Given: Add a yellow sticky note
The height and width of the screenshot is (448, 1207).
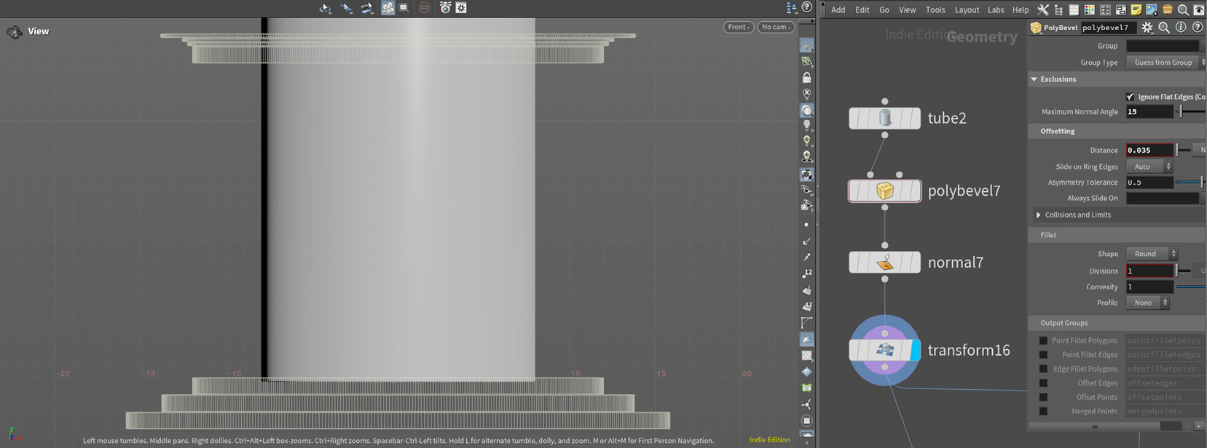Looking at the screenshot, I should click(1136, 9).
